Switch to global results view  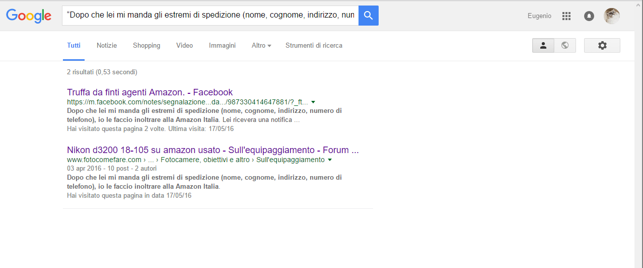coord(565,46)
